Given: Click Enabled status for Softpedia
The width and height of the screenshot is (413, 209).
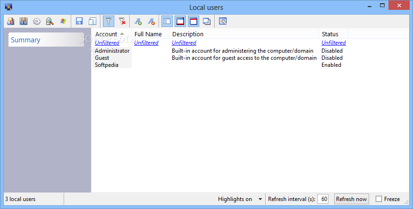Looking at the screenshot, I should point(331,65).
